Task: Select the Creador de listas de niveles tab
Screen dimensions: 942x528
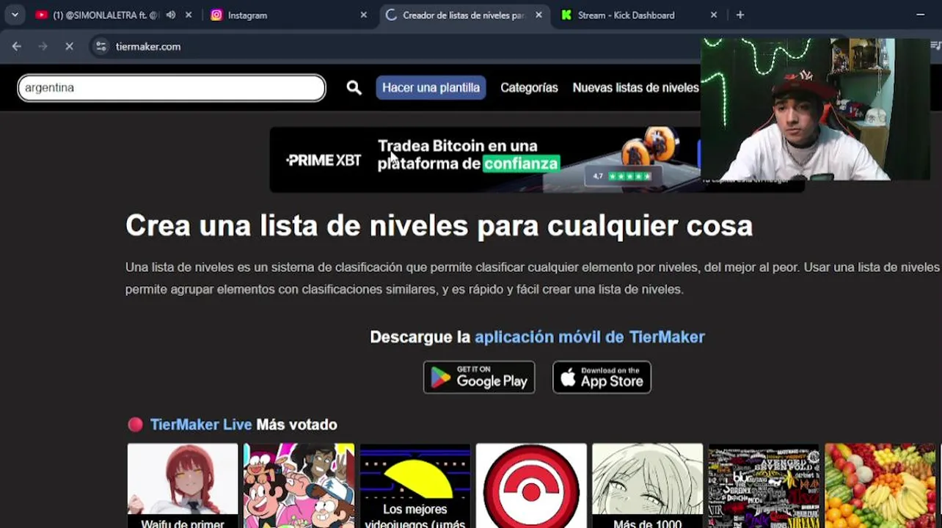Action: click(x=464, y=15)
